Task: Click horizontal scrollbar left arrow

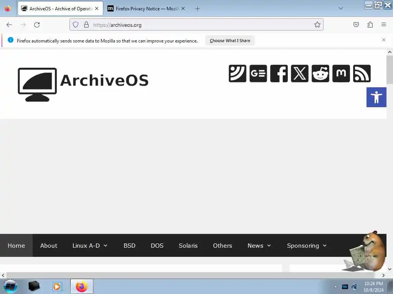Action: pyautogui.click(x=3, y=275)
